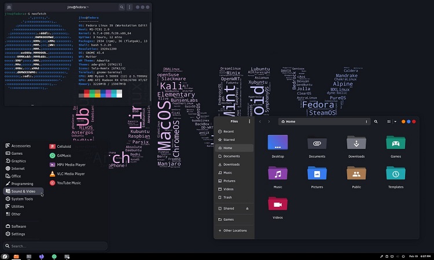This screenshot has width=434, height=260.
Task: Start MPV Media Player
Action: click(x=71, y=165)
